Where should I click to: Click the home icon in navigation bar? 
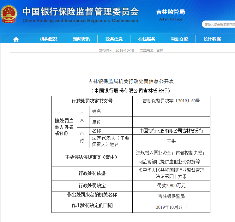[16, 39]
